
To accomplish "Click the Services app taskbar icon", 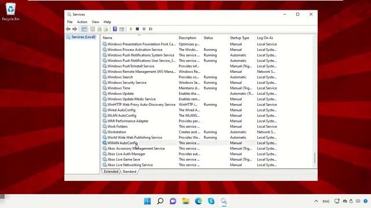I will coord(224,201).
